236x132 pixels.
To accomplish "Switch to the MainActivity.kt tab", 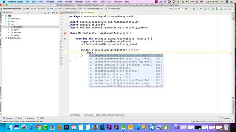I will coord(89,13).
